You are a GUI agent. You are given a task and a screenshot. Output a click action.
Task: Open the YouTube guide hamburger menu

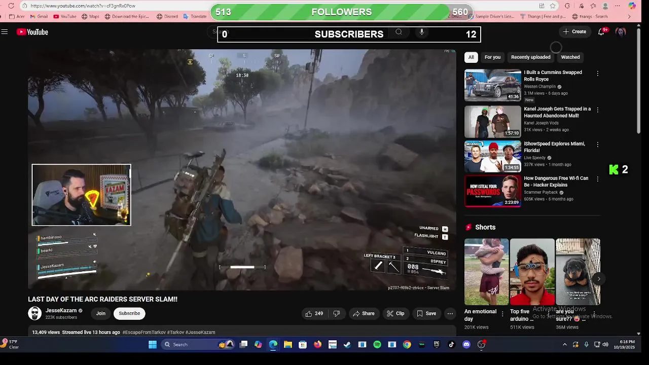click(5, 32)
